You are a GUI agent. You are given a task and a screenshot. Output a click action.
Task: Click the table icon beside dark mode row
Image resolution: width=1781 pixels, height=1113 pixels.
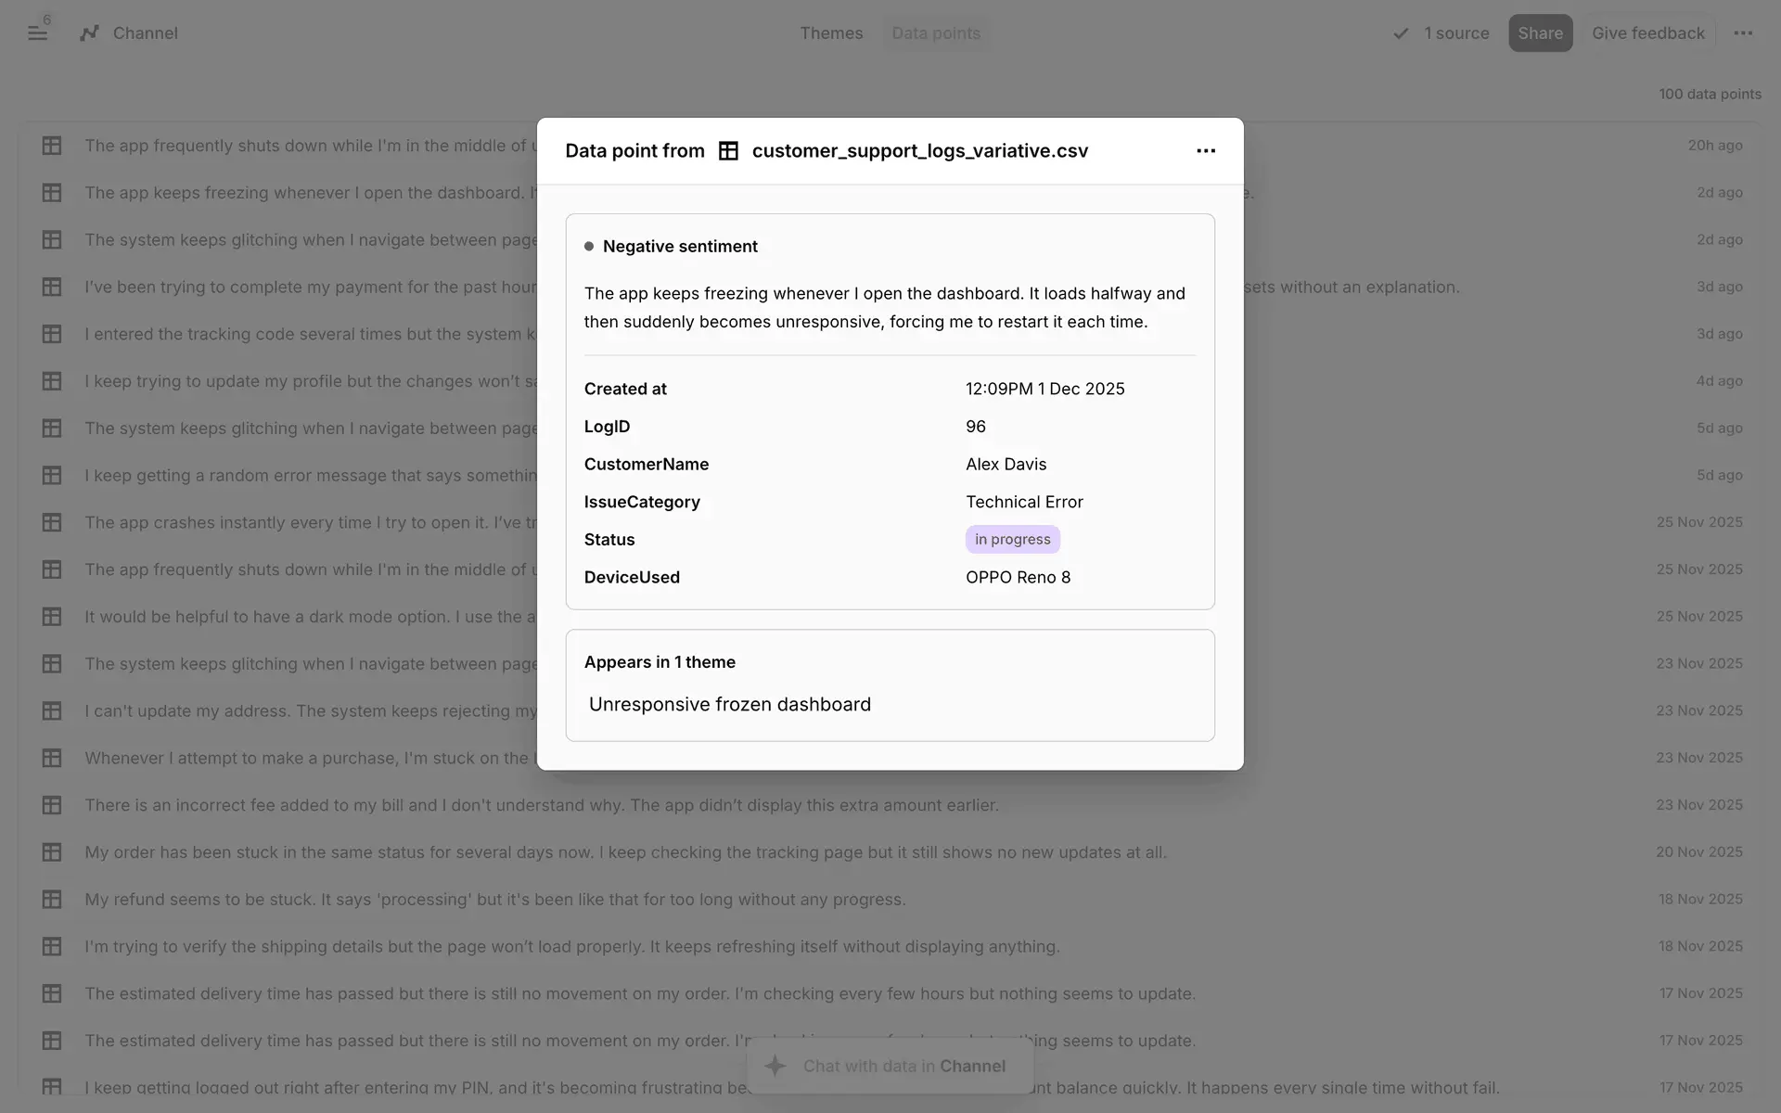click(52, 617)
